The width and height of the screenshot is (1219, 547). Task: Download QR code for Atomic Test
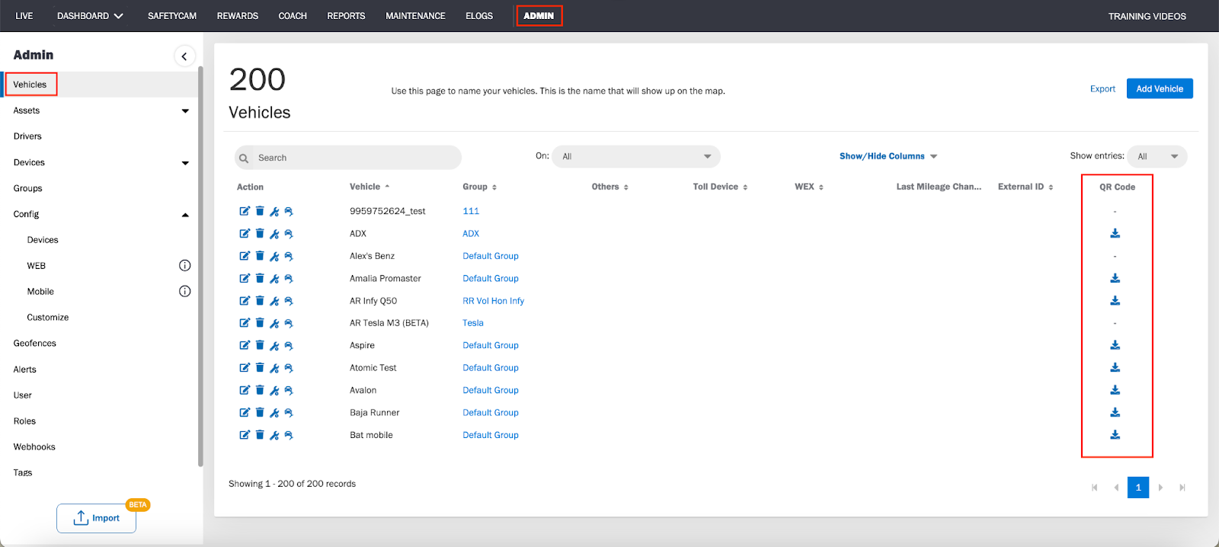click(1115, 367)
